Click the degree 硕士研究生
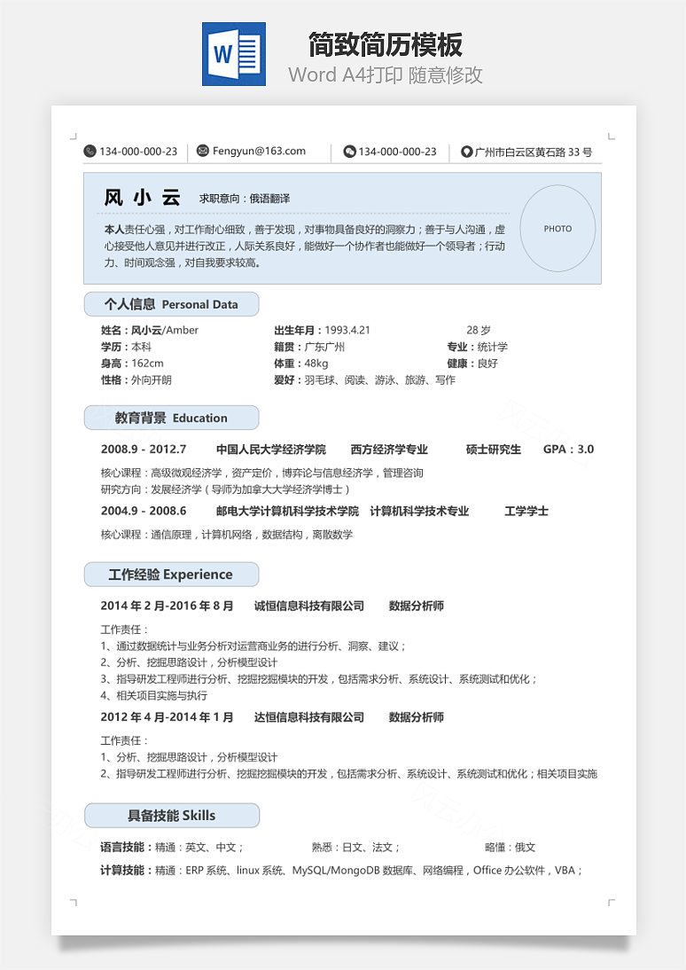686x970 pixels. coord(493,450)
